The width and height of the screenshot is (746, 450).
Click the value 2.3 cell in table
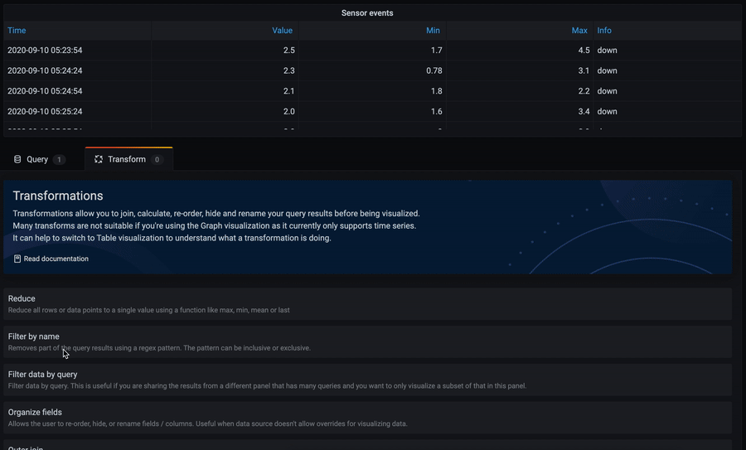288,70
